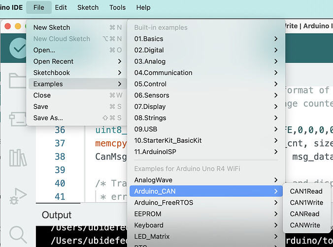Click the yellow minimize window button
The image size is (333, 247).
pos(18,26)
